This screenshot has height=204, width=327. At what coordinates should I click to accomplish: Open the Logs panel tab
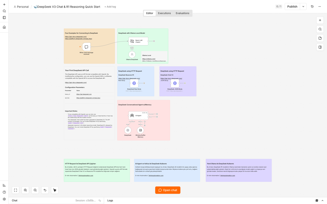[110, 200]
